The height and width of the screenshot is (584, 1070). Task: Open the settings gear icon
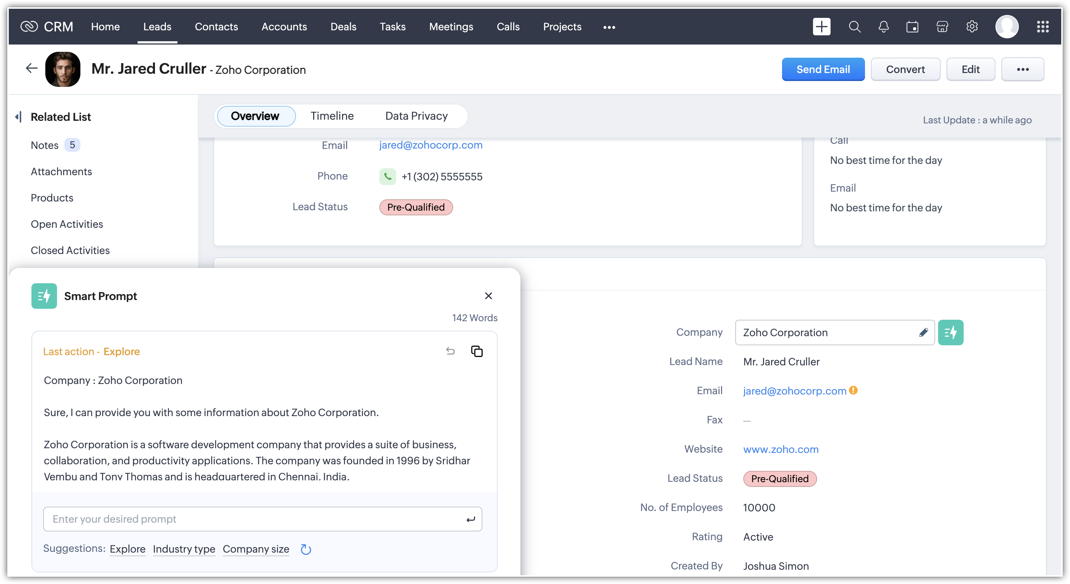pyautogui.click(x=972, y=27)
